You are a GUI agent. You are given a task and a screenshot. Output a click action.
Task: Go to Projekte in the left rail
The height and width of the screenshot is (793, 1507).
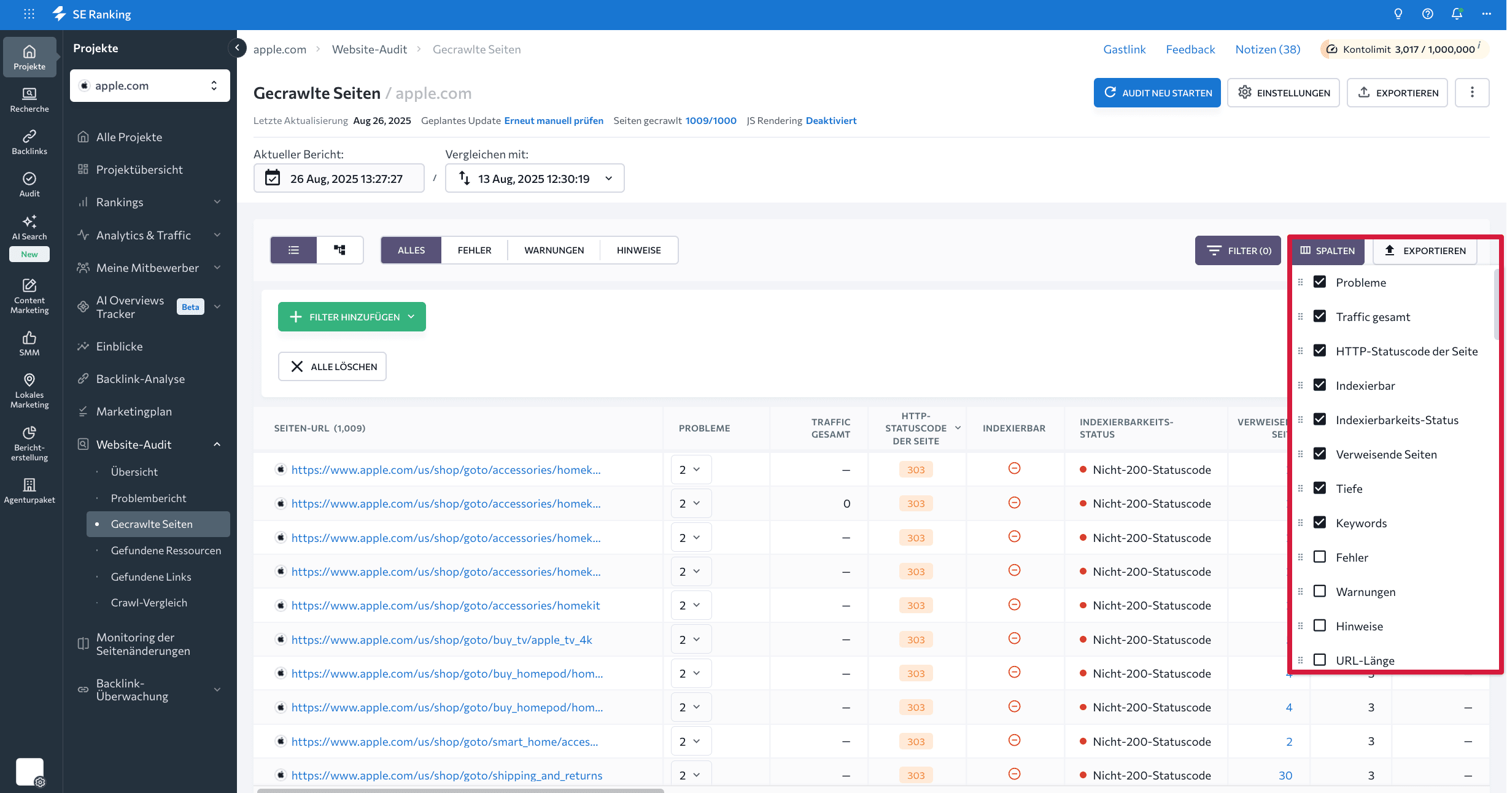coord(29,57)
